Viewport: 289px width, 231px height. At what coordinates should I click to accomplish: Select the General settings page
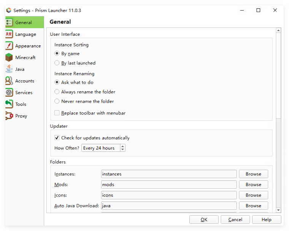point(24,22)
